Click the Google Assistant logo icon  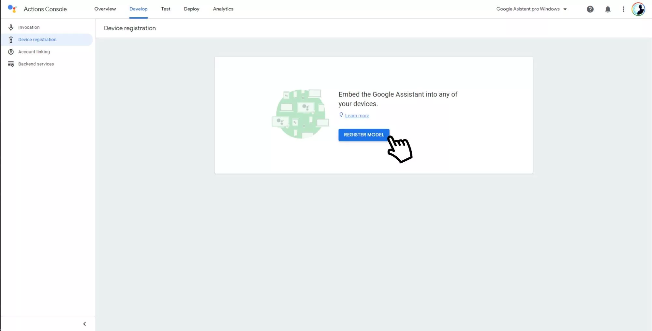12,9
